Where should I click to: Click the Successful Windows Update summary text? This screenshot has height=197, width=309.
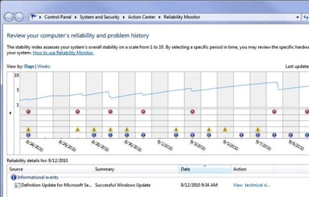[123, 185]
